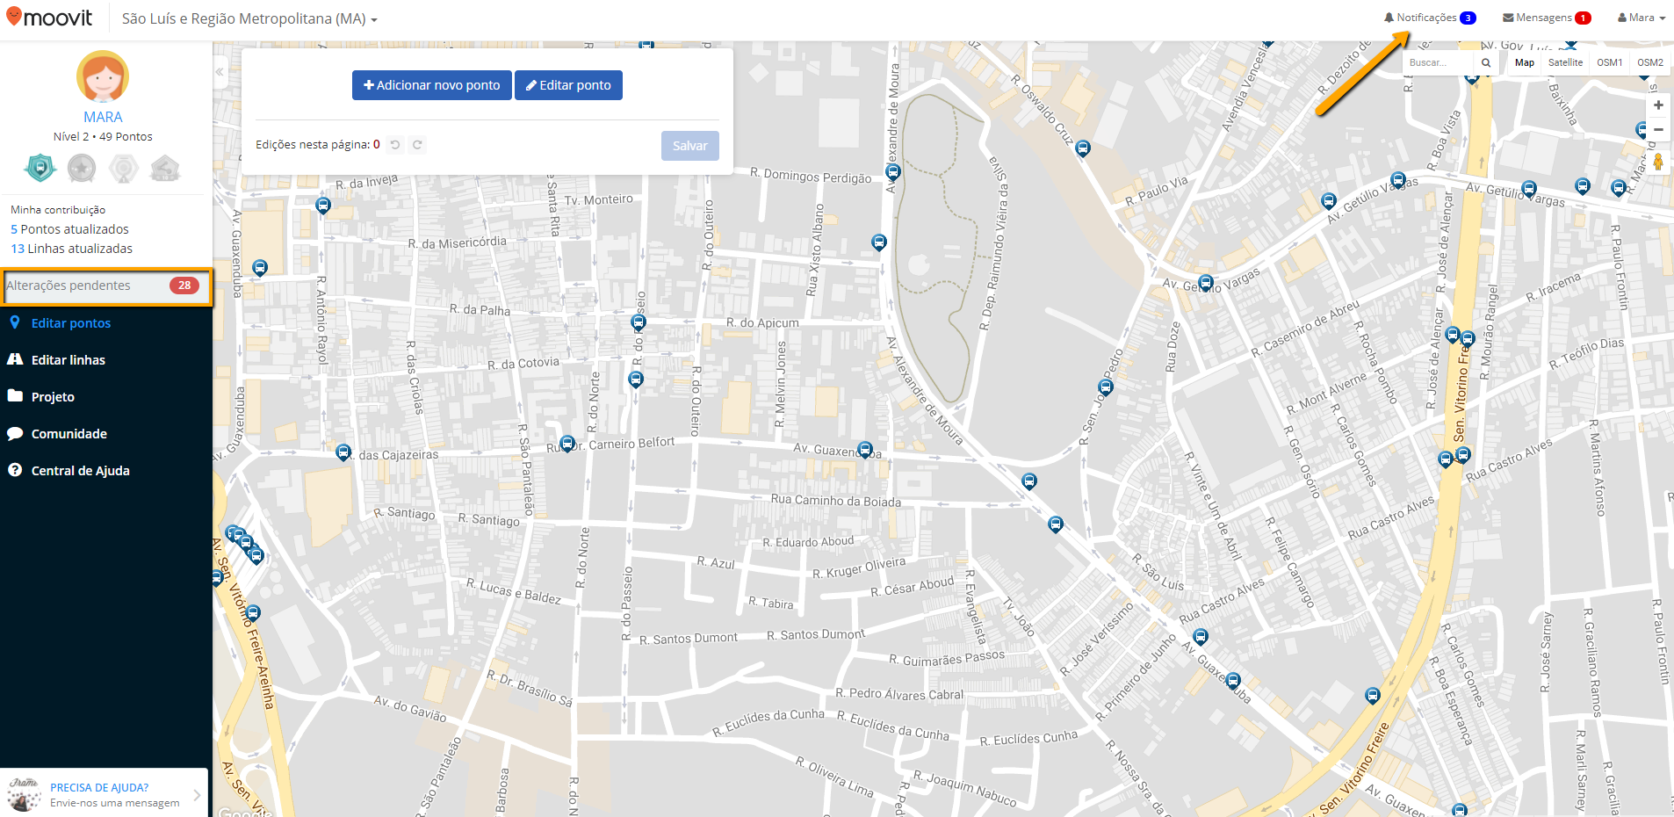Select bus stop at R. das Cajazeiras

click(343, 452)
